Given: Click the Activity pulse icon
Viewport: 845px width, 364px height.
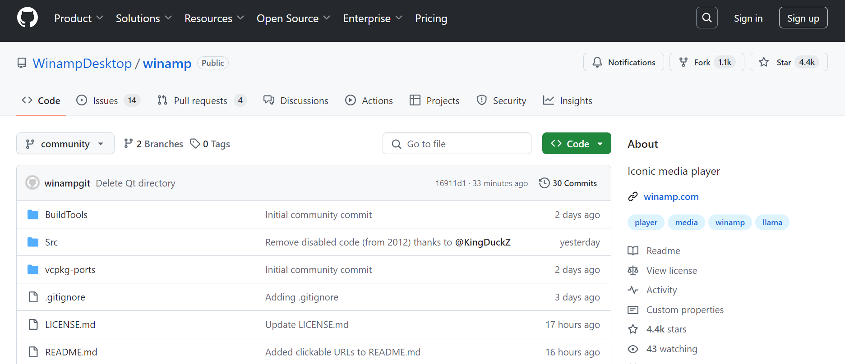Looking at the screenshot, I should pyautogui.click(x=633, y=290).
